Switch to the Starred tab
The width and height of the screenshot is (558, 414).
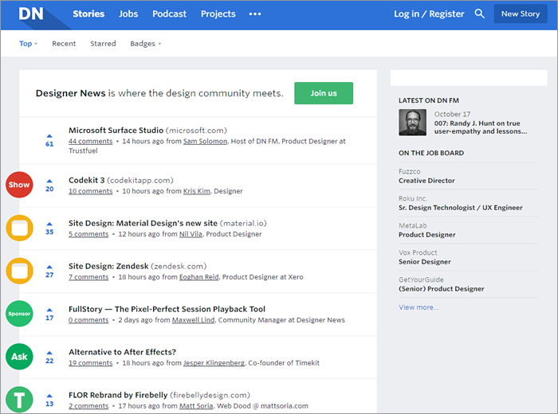click(x=103, y=43)
